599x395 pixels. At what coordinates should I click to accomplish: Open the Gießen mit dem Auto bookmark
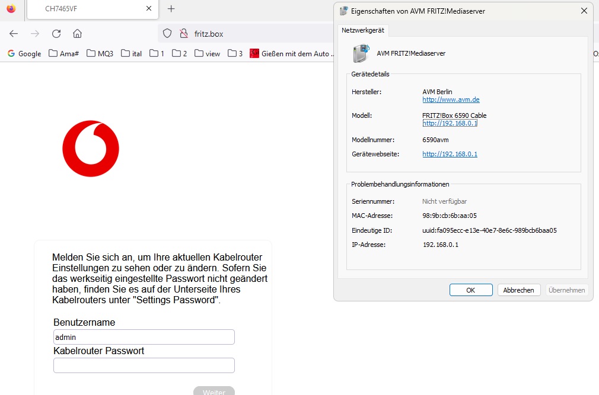point(292,54)
